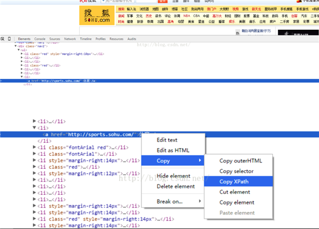Expand the Break on submenu arrow
This screenshot has height=229, width=319.
200,201
